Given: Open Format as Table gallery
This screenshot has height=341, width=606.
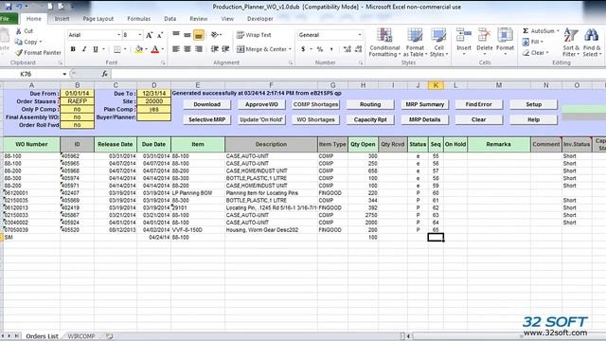Looking at the screenshot, I should click(x=415, y=43).
